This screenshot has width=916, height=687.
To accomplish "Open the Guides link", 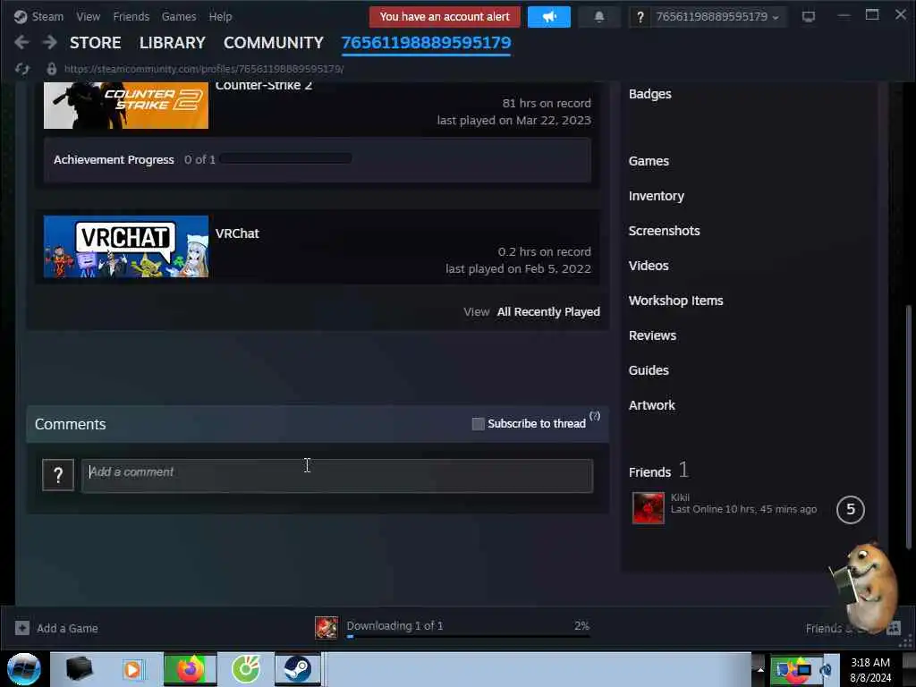I will click(649, 370).
